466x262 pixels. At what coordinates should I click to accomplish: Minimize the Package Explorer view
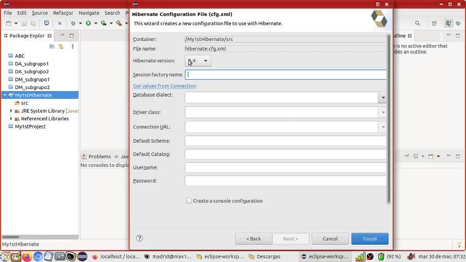63,35
